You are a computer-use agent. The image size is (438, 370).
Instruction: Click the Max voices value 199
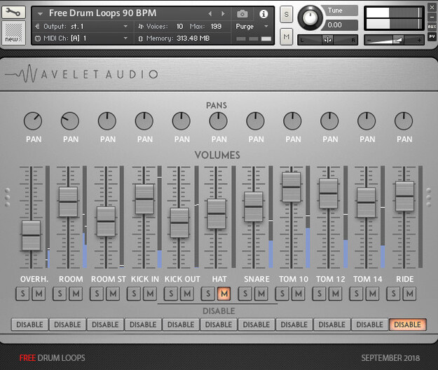(x=216, y=27)
